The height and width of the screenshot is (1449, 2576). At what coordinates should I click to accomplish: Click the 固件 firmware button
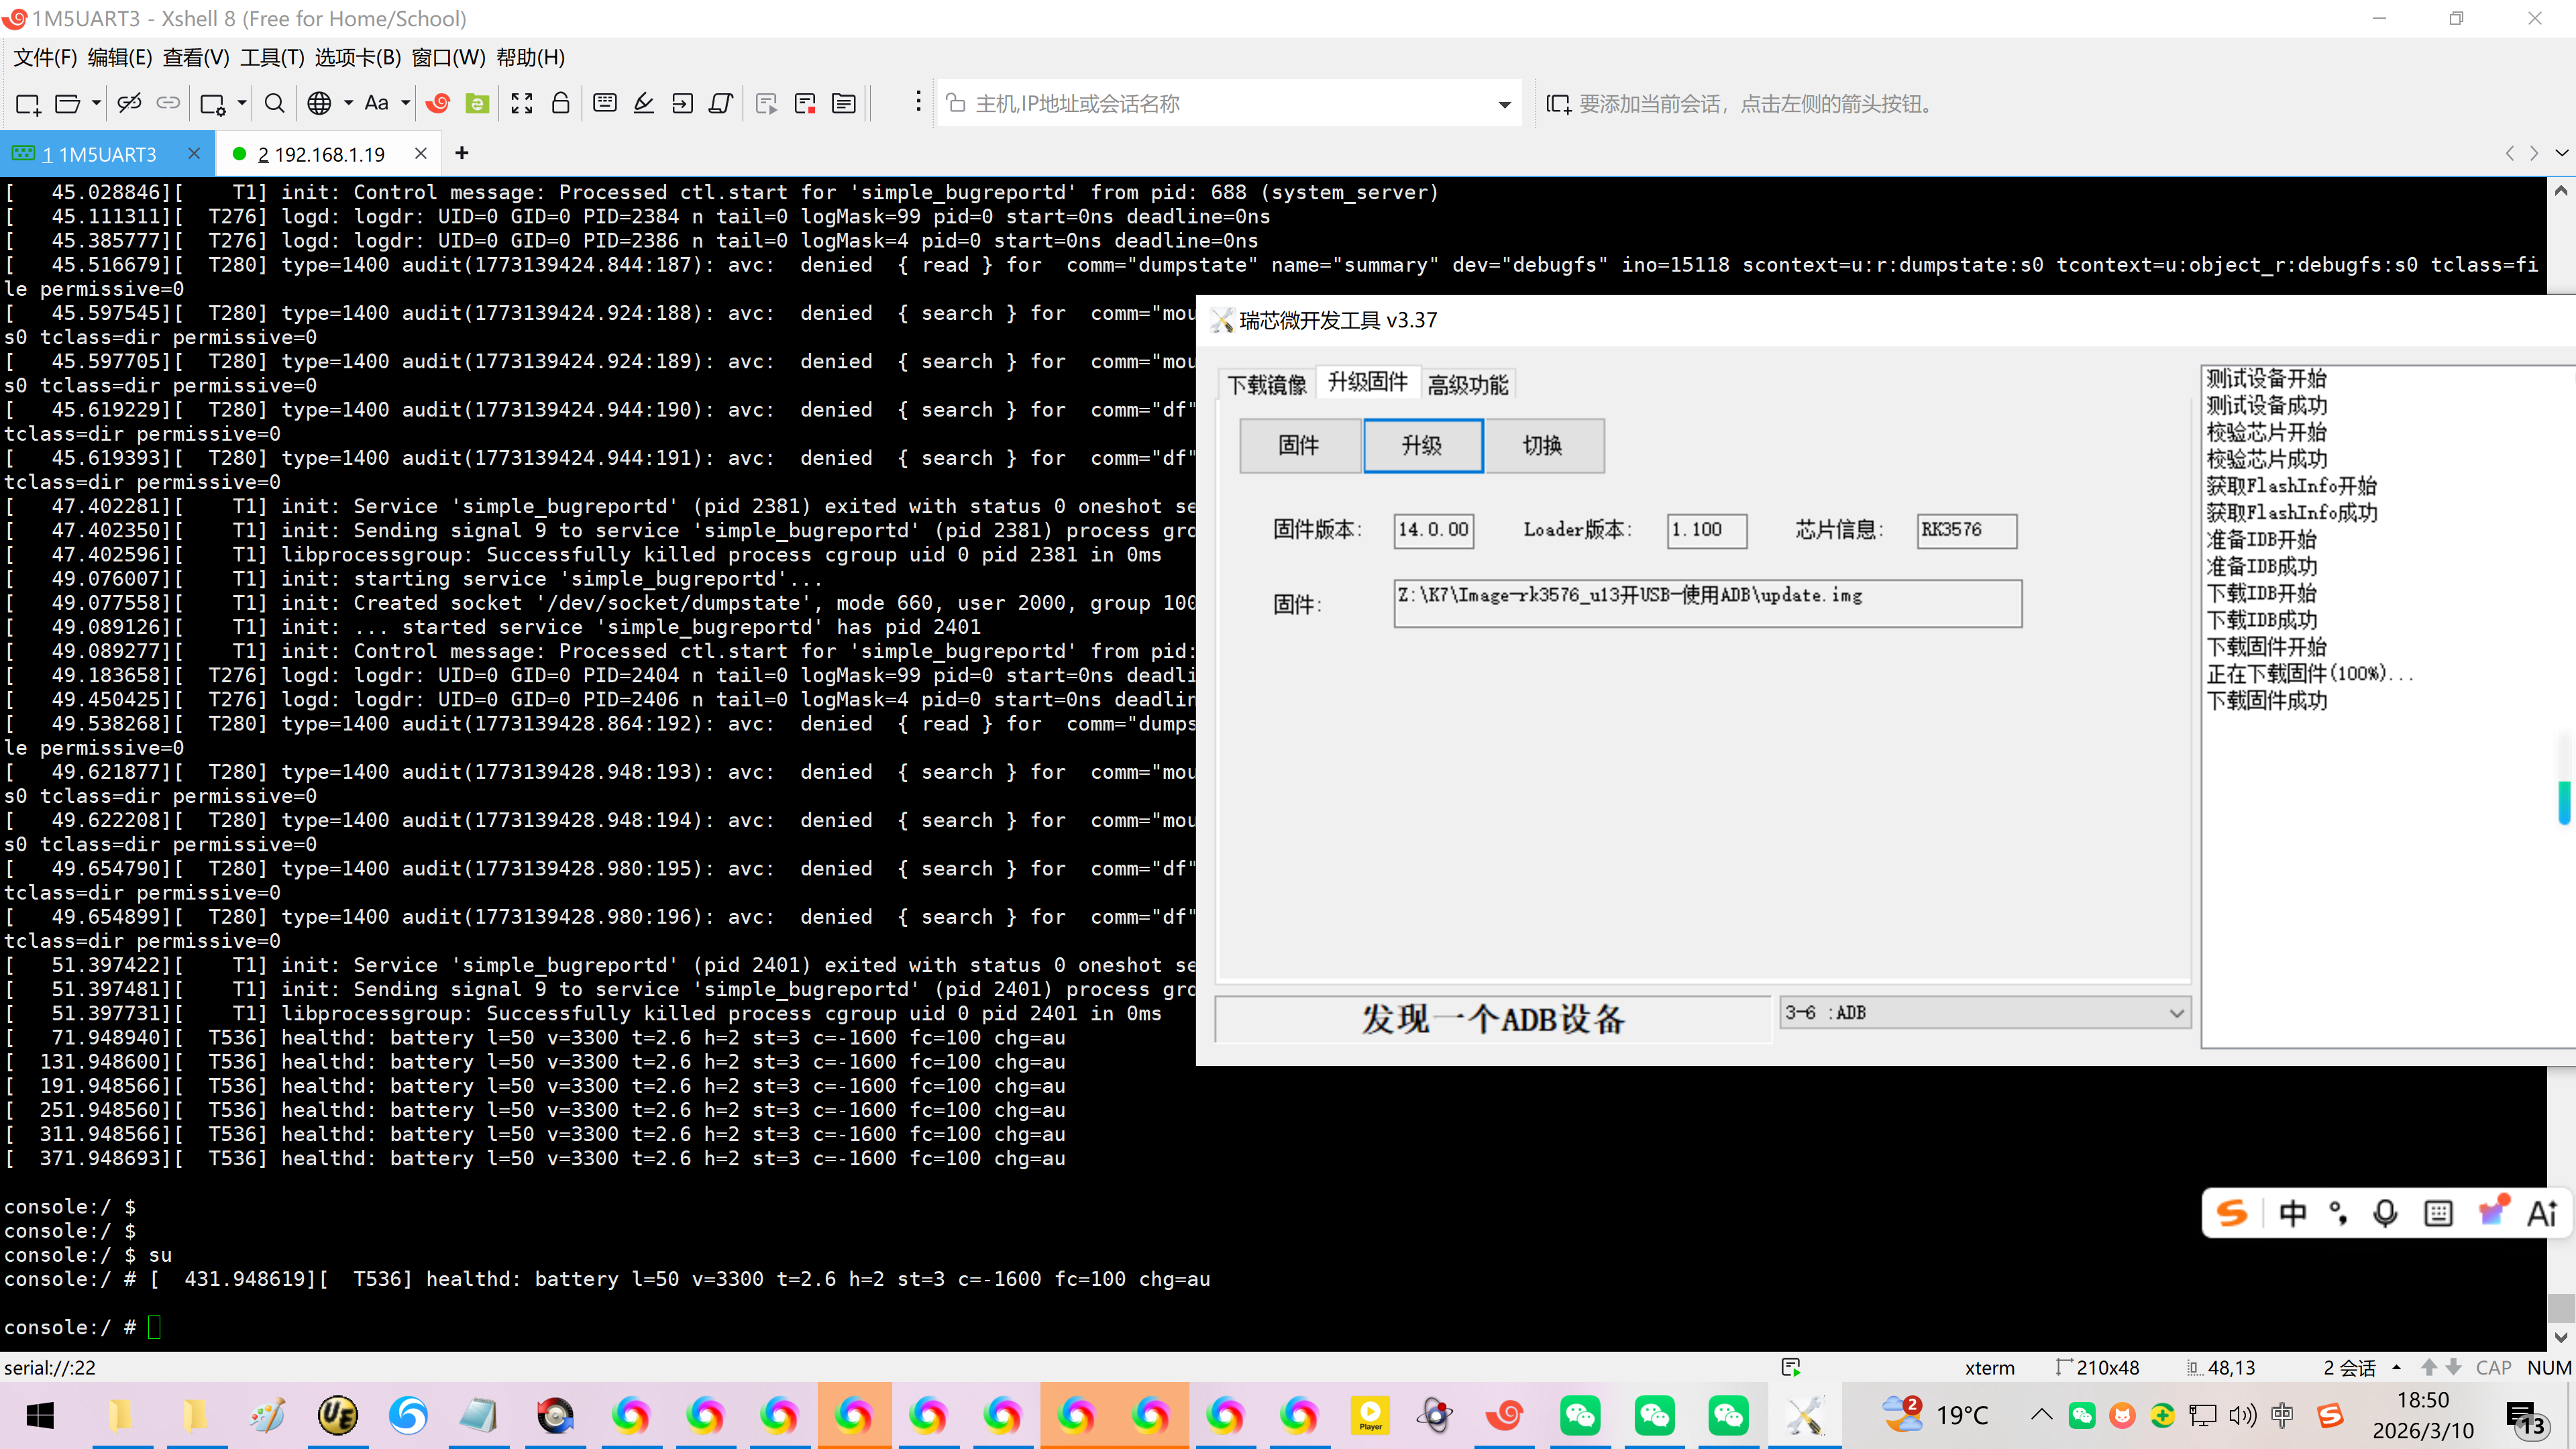tap(1299, 445)
